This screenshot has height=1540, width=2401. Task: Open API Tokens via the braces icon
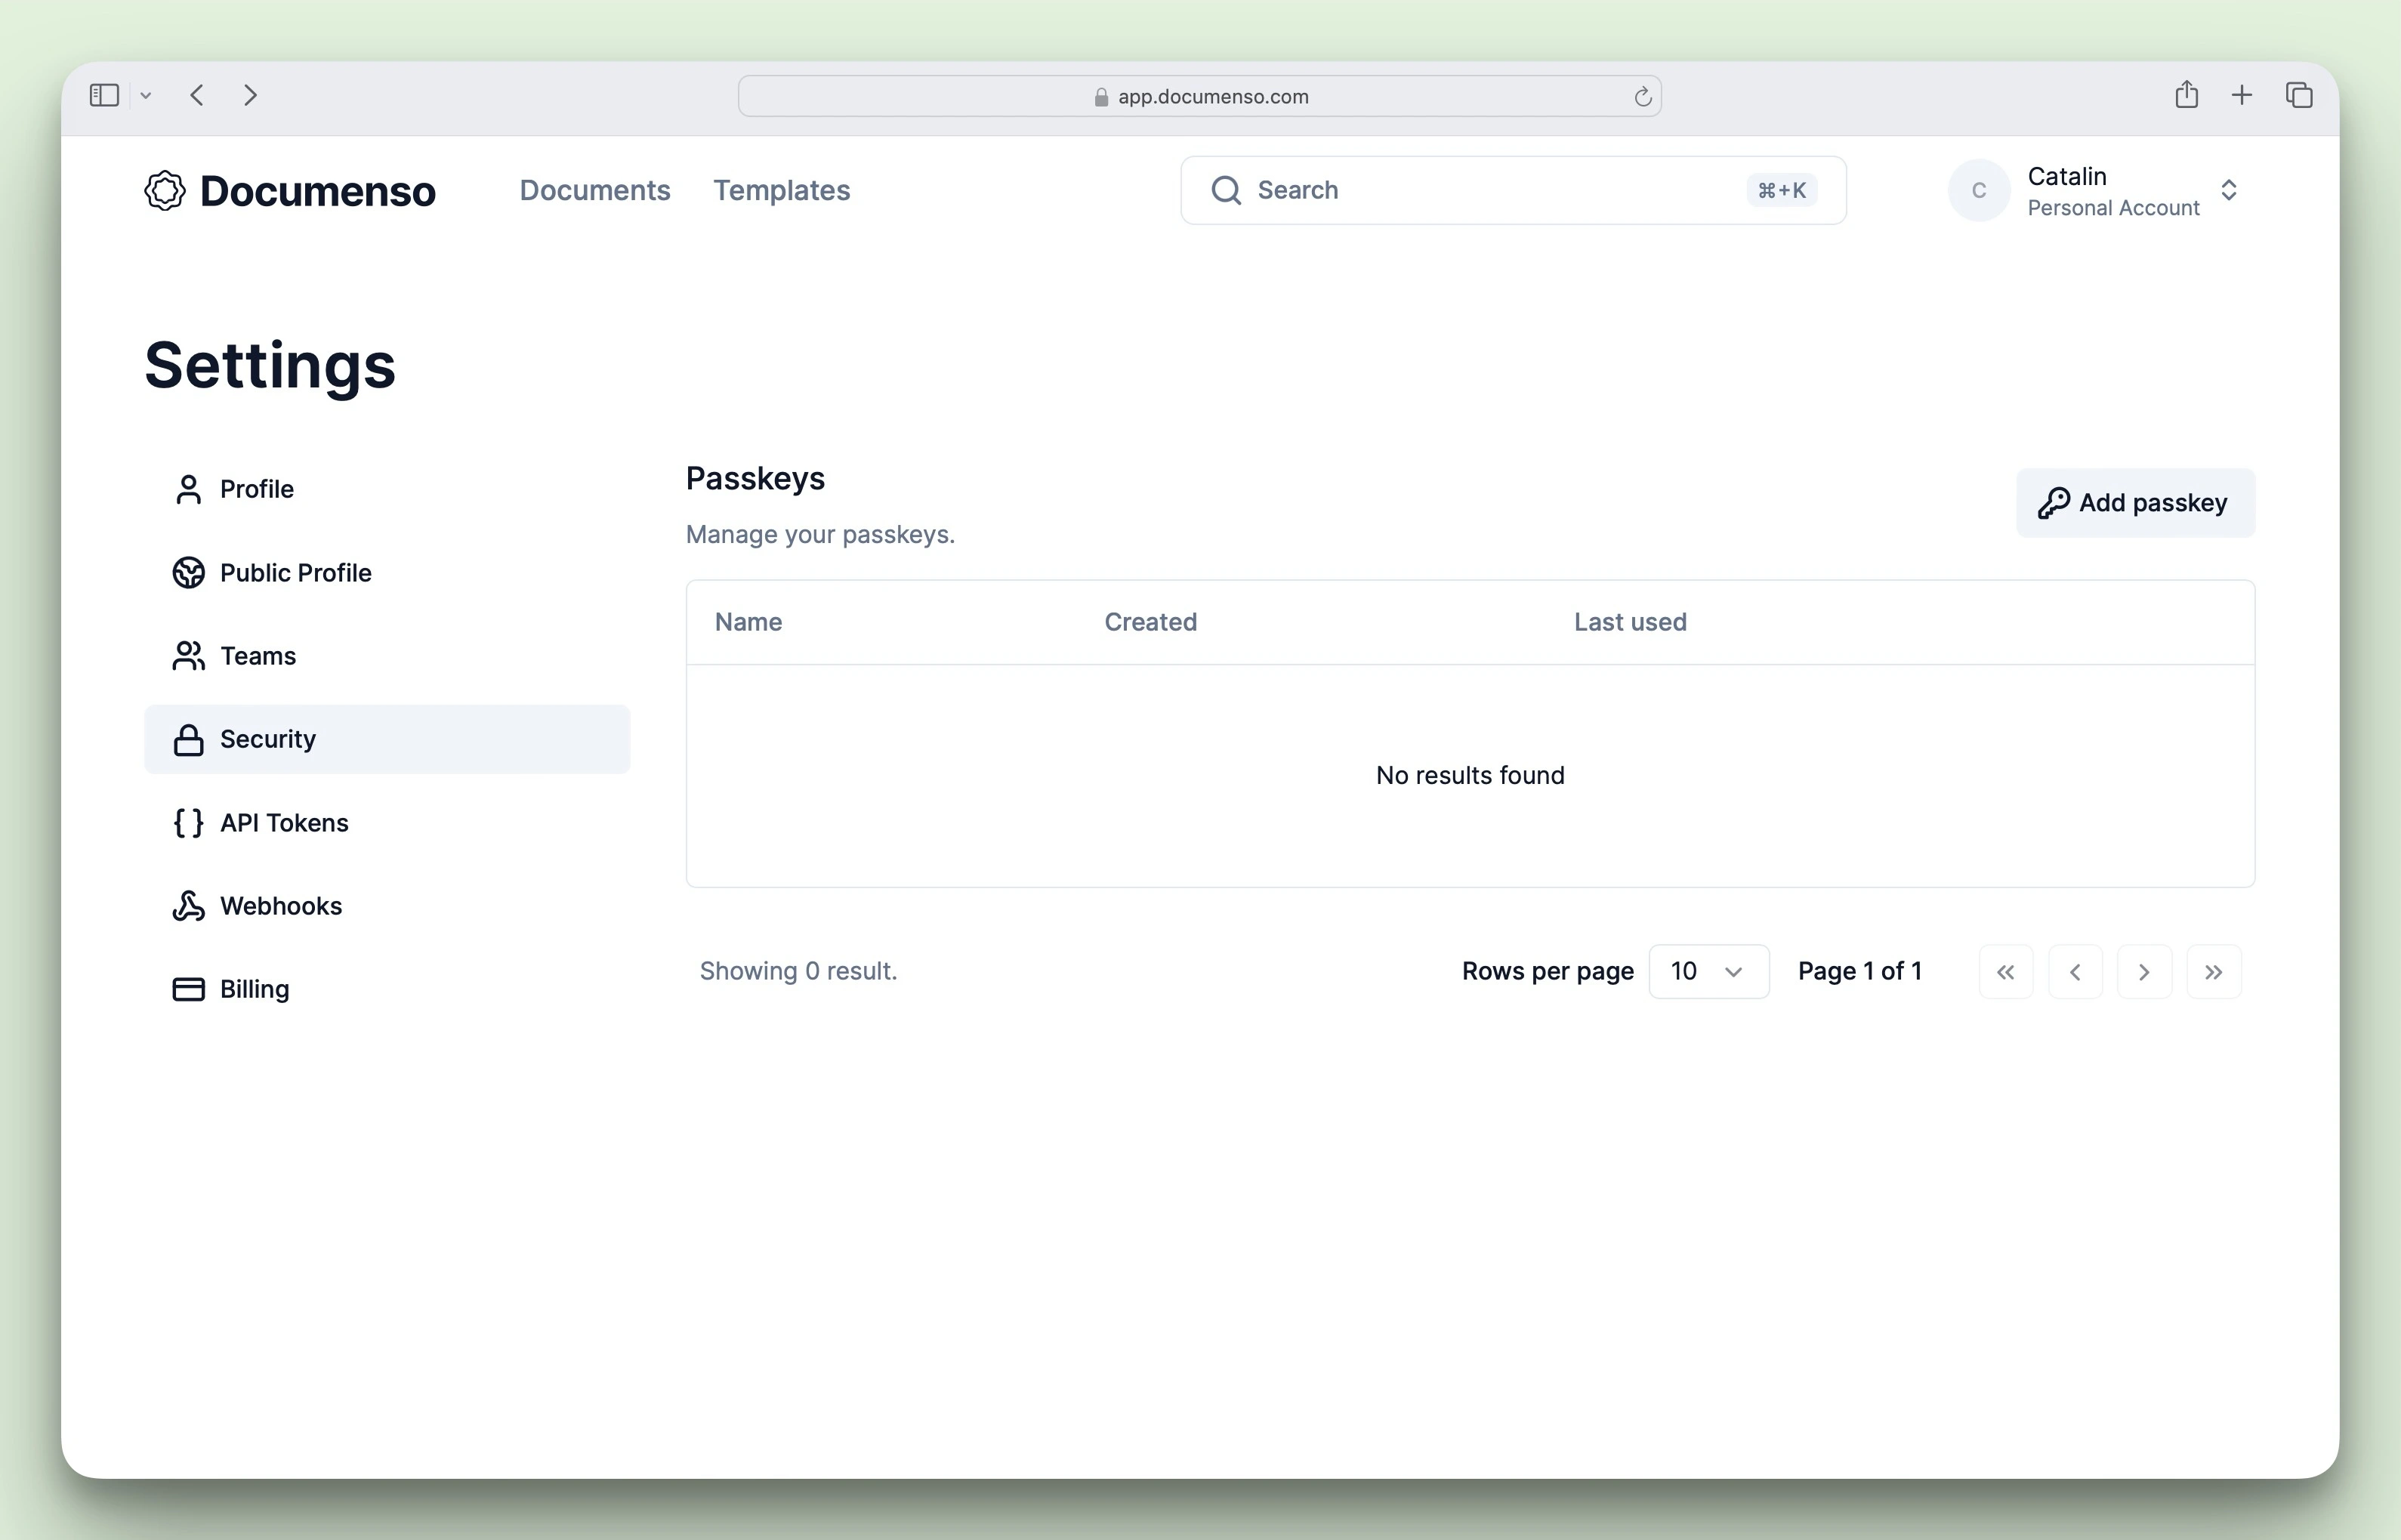point(188,822)
